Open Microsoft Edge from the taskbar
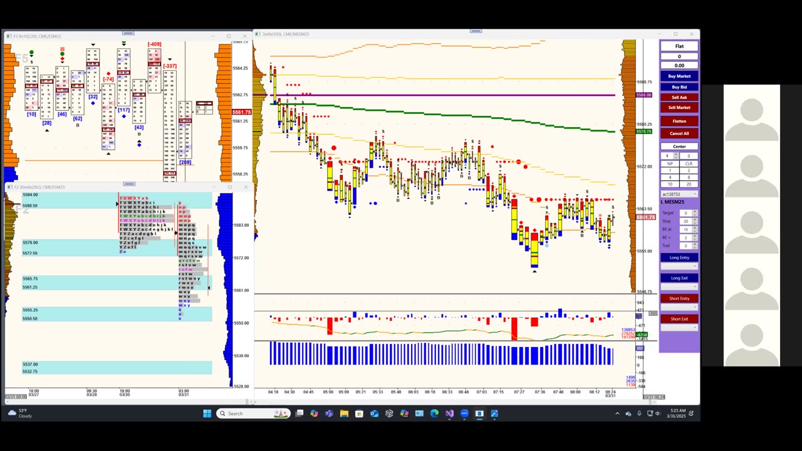Image resolution: width=802 pixels, height=451 pixels. (434, 413)
